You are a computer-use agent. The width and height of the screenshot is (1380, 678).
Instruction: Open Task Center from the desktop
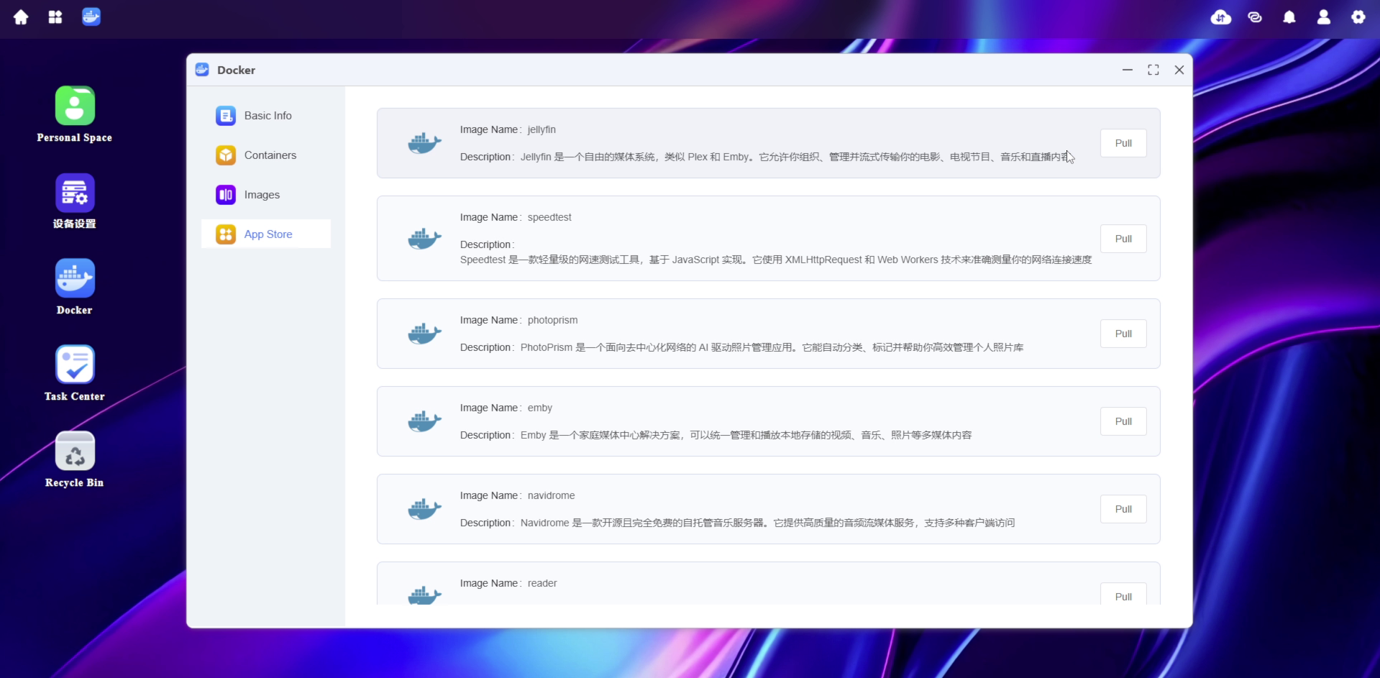click(74, 365)
